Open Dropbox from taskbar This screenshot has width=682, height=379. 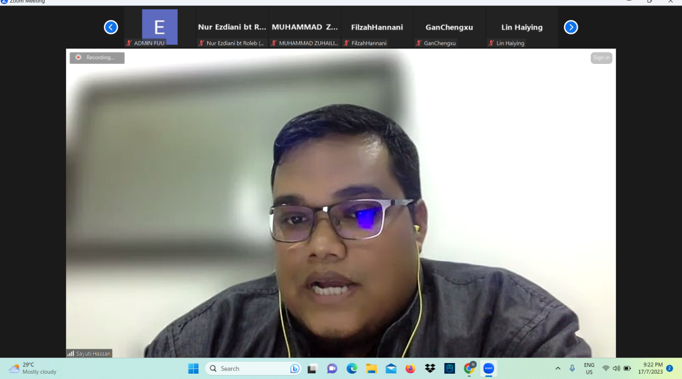point(430,368)
